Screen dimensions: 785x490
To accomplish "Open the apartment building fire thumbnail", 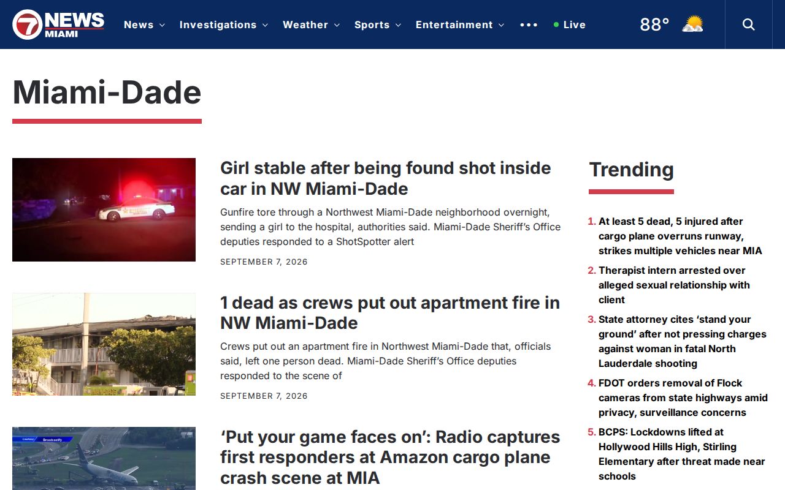I will point(104,344).
